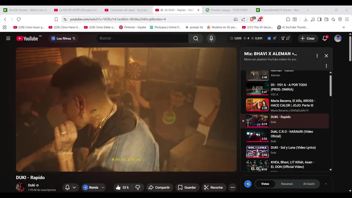Image resolution: width=352 pixels, height=198 pixels.
Task: Click the search magnifier button
Action: pyautogui.click(x=196, y=38)
